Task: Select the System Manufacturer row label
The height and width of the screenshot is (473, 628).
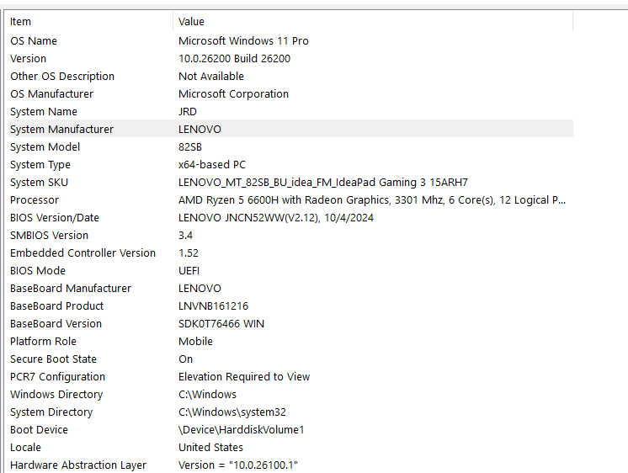Action: click(61, 129)
